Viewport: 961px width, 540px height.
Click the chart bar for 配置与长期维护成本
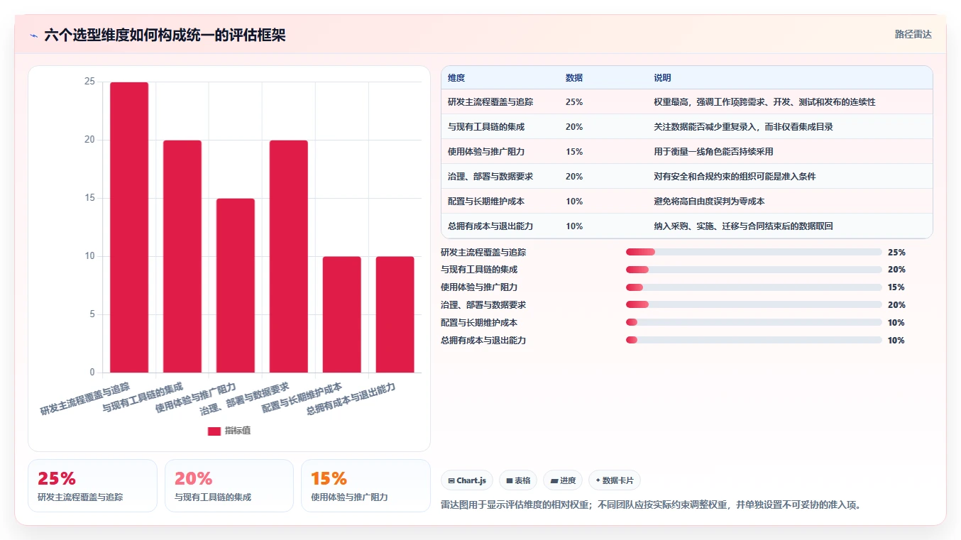click(342, 314)
